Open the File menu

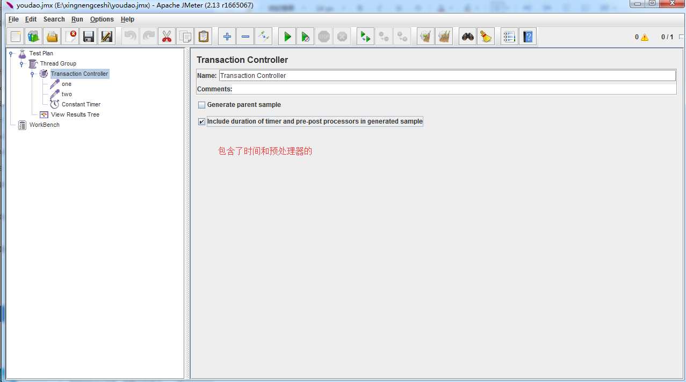(x=13, y=19)
